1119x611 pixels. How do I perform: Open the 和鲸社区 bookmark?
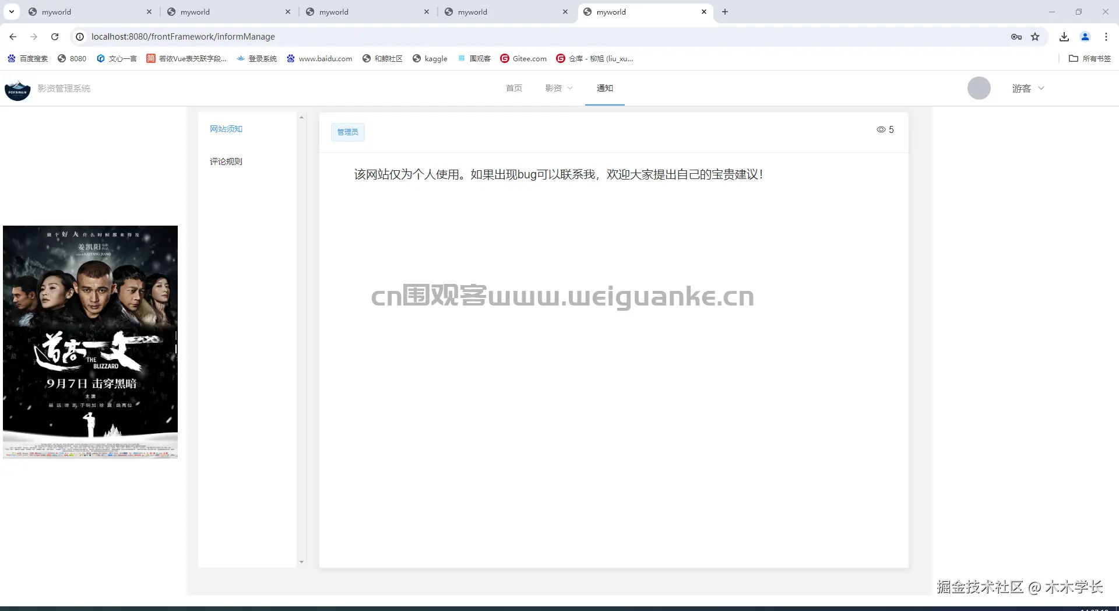[382, 58]
